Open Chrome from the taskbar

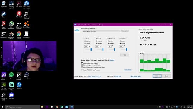pos(57,107)
